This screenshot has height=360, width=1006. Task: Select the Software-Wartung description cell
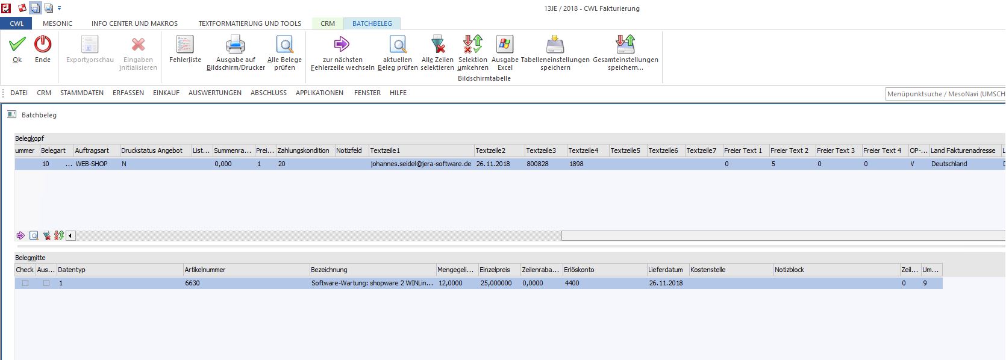point(372,283)
